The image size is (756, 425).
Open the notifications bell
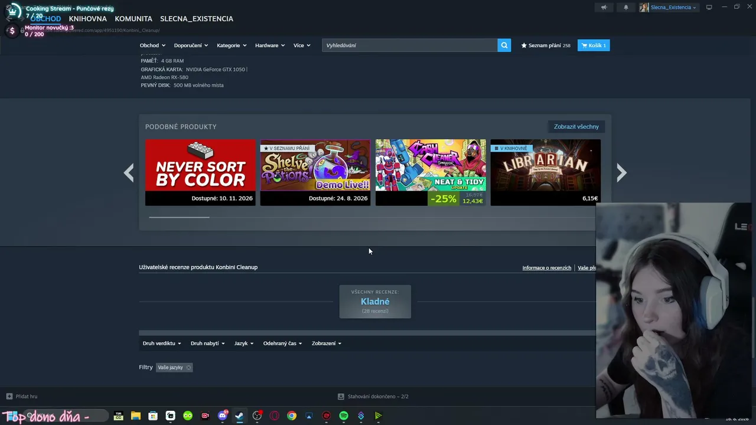coord(626,8)
